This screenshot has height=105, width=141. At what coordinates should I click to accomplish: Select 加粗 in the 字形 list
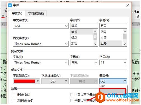[82, 43]
